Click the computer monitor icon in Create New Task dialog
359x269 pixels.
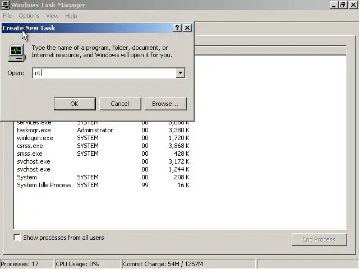coord(17,53)
